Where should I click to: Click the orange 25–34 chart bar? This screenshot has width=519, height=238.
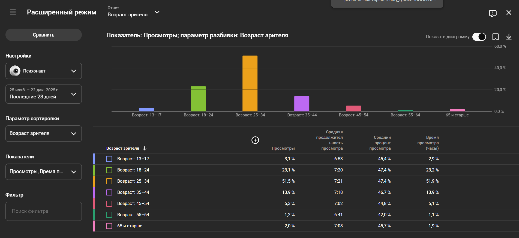(250, 83)
